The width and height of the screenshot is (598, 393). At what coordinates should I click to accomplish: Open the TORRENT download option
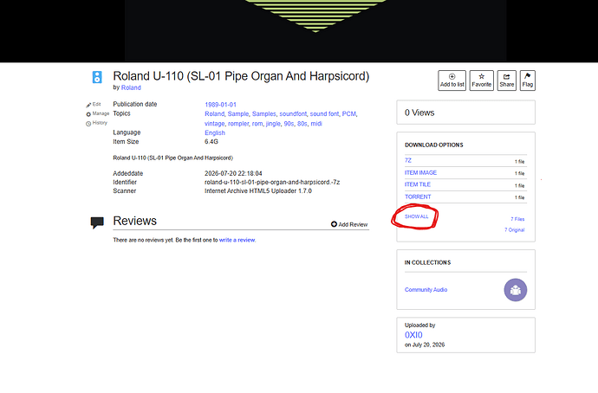point(418,196)
